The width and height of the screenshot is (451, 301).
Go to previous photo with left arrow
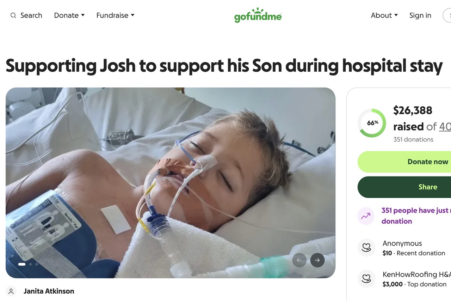click(299, 260)
